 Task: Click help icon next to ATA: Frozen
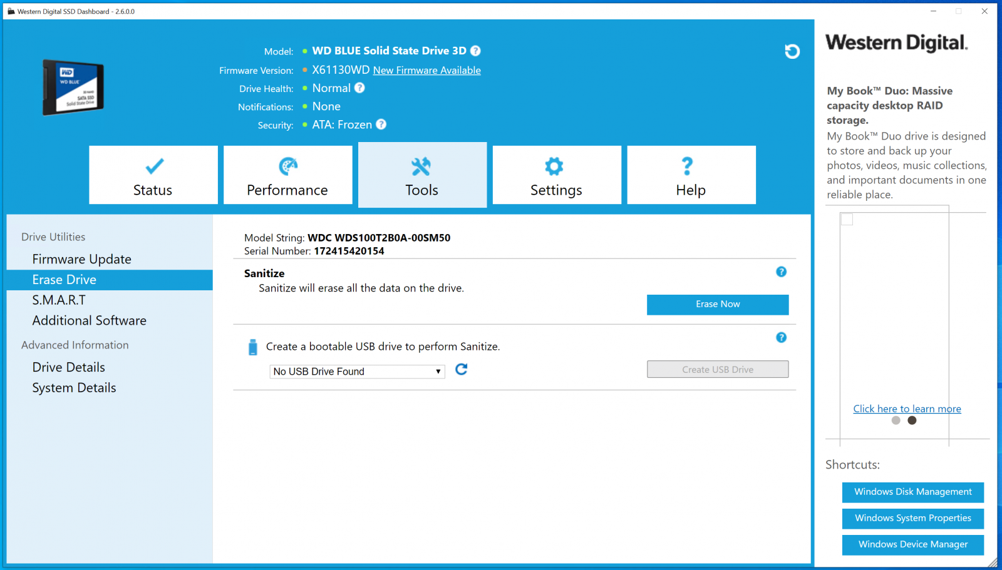coord(381,125)
